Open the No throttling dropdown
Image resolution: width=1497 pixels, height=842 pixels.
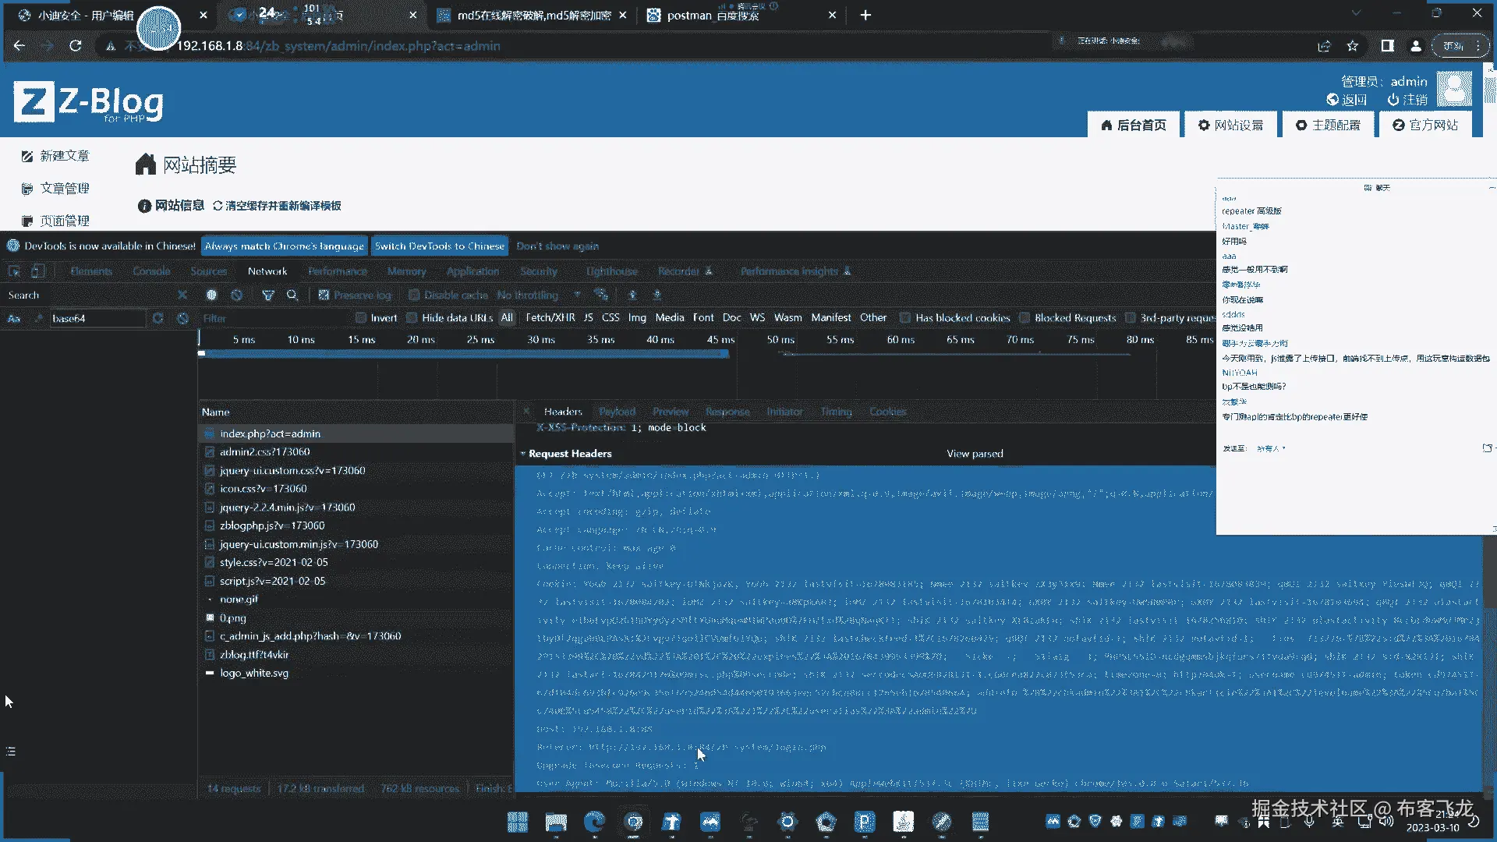pos(538,295)
